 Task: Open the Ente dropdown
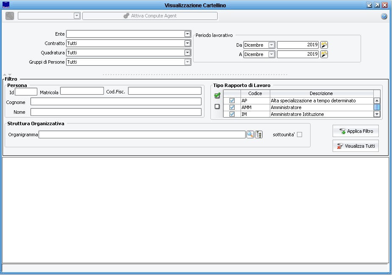point(188,34)
